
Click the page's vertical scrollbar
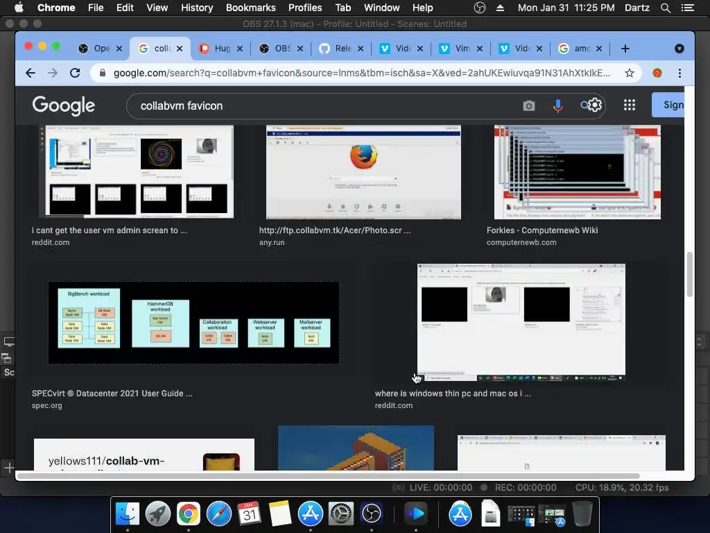[x=690, y=274]
